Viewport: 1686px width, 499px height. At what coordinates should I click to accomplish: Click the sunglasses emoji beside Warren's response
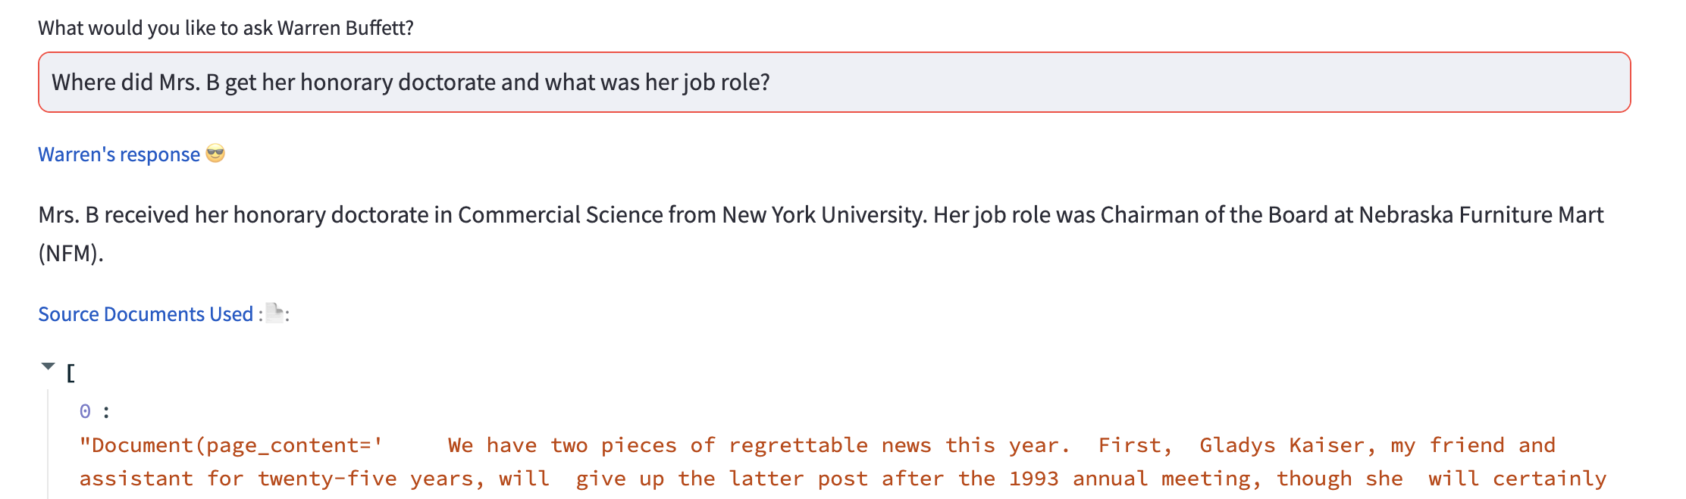coord(215,154)
